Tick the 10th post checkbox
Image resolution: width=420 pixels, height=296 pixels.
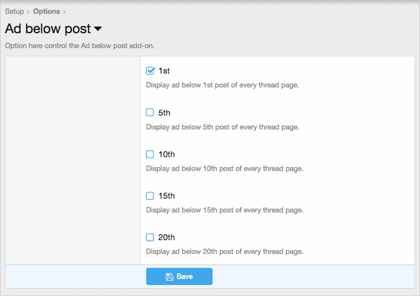point(150,154)
